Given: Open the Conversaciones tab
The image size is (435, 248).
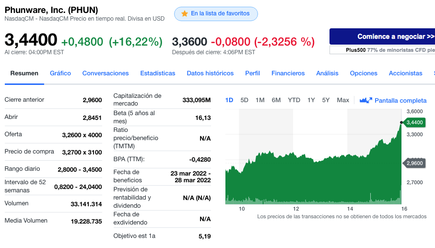Looking at the screenshot, I should [x=106, y=73].
